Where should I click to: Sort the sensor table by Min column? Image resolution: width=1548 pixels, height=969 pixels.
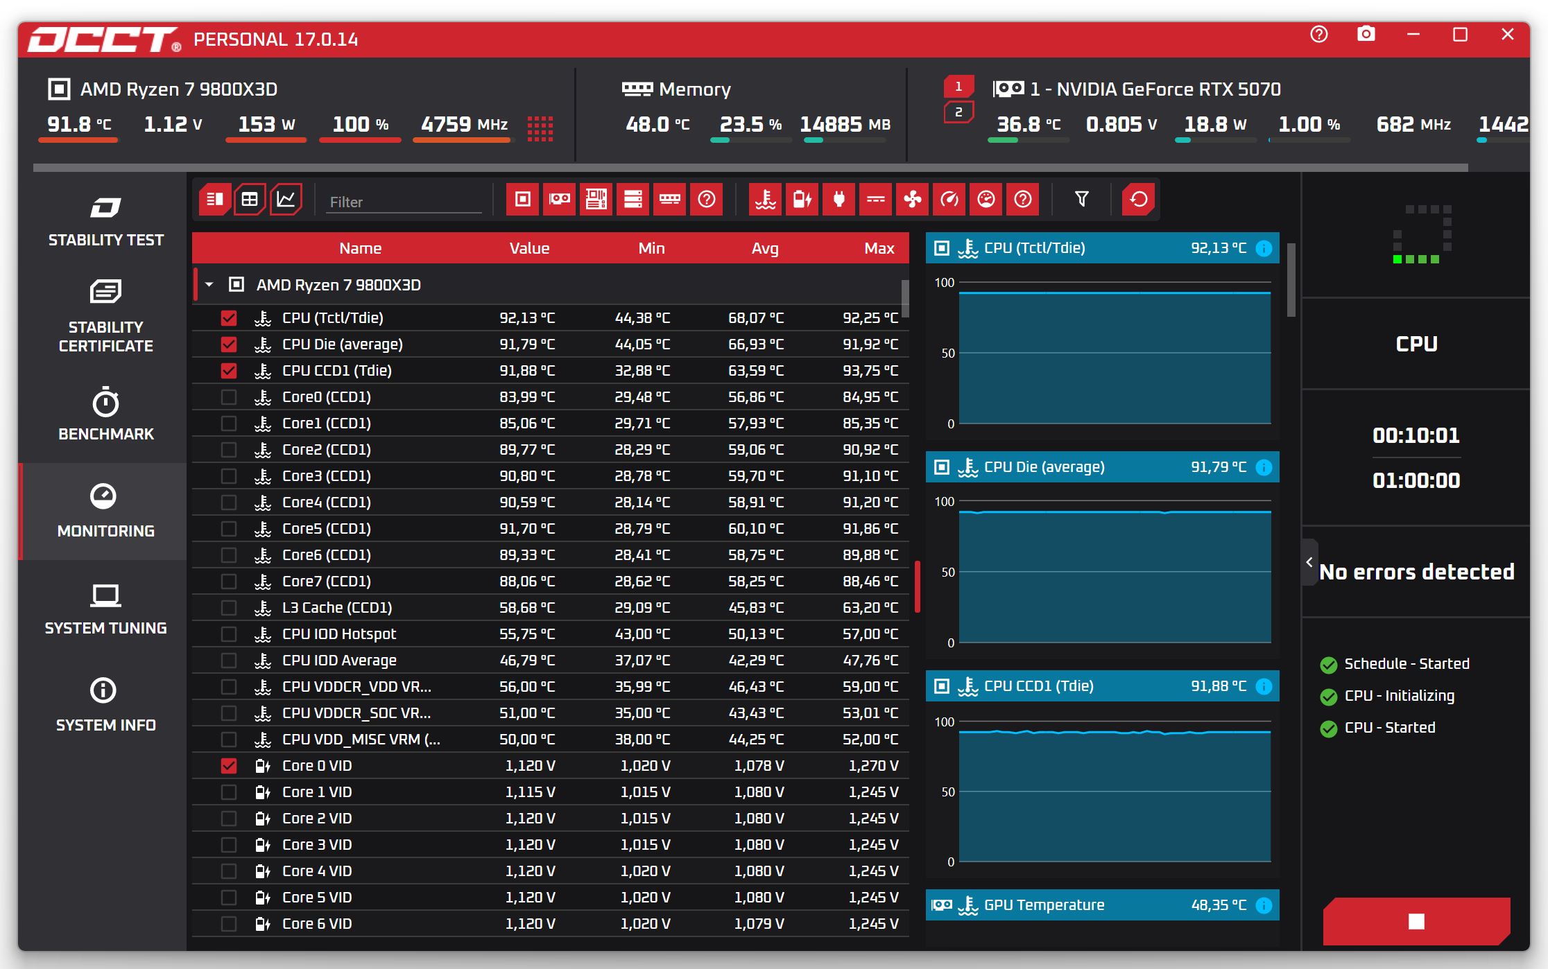[x=651, y=248]
